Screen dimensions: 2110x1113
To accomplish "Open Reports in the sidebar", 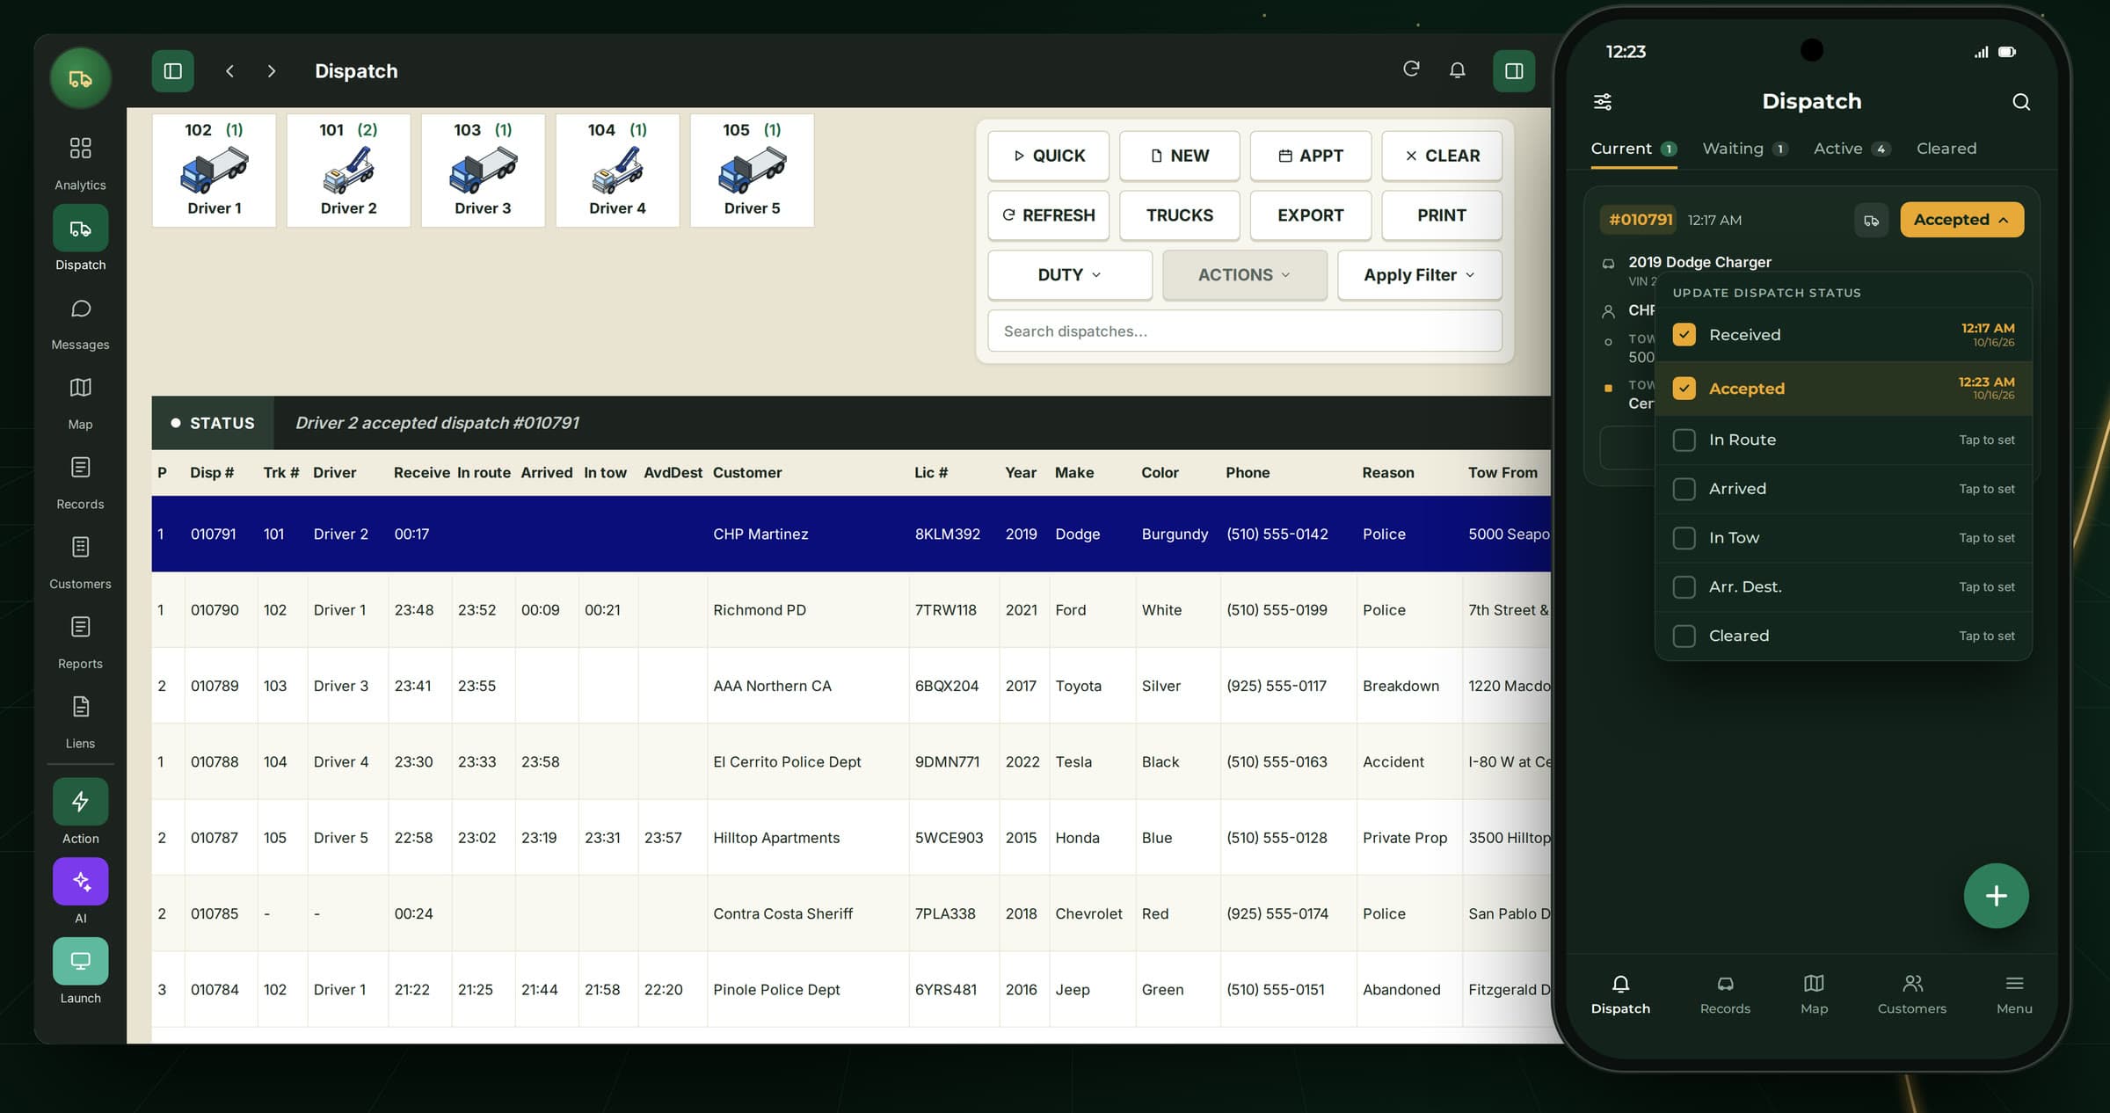I will coord(80,642).
